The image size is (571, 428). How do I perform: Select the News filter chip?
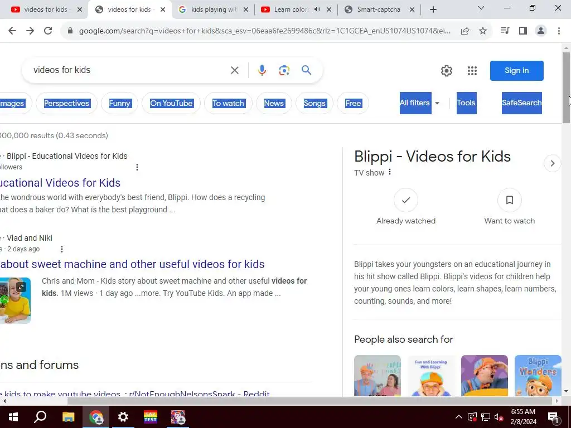[x=274, y=103]
